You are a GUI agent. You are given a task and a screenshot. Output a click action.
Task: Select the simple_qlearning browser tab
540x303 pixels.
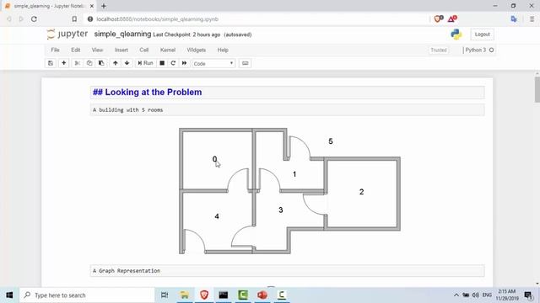point(48,6)
